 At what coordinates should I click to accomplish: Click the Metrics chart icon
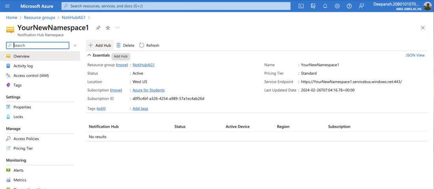pyautogui.click(x=8, y=180)
